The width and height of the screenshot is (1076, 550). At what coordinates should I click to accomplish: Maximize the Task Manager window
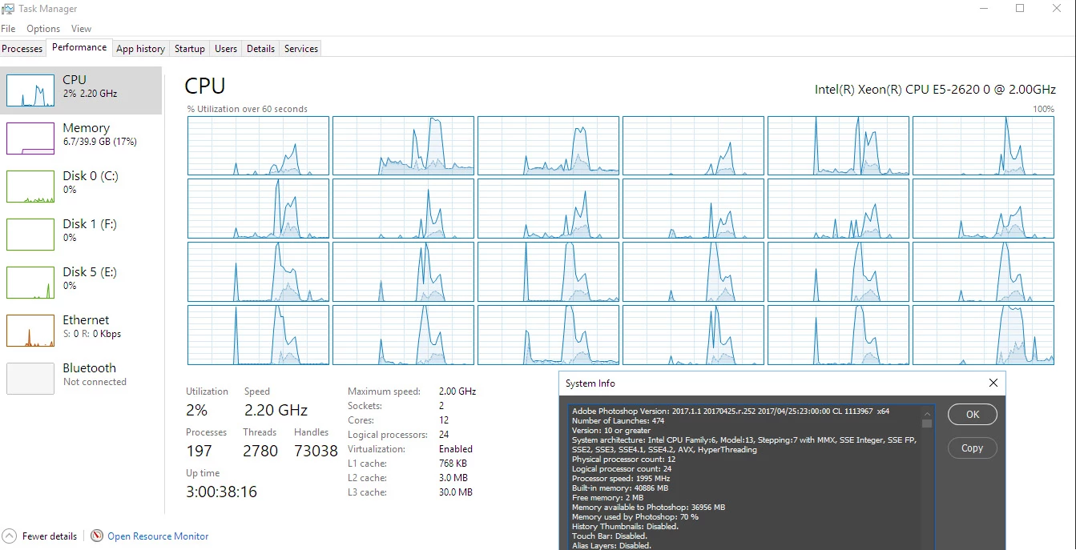tap(1020, 9)
